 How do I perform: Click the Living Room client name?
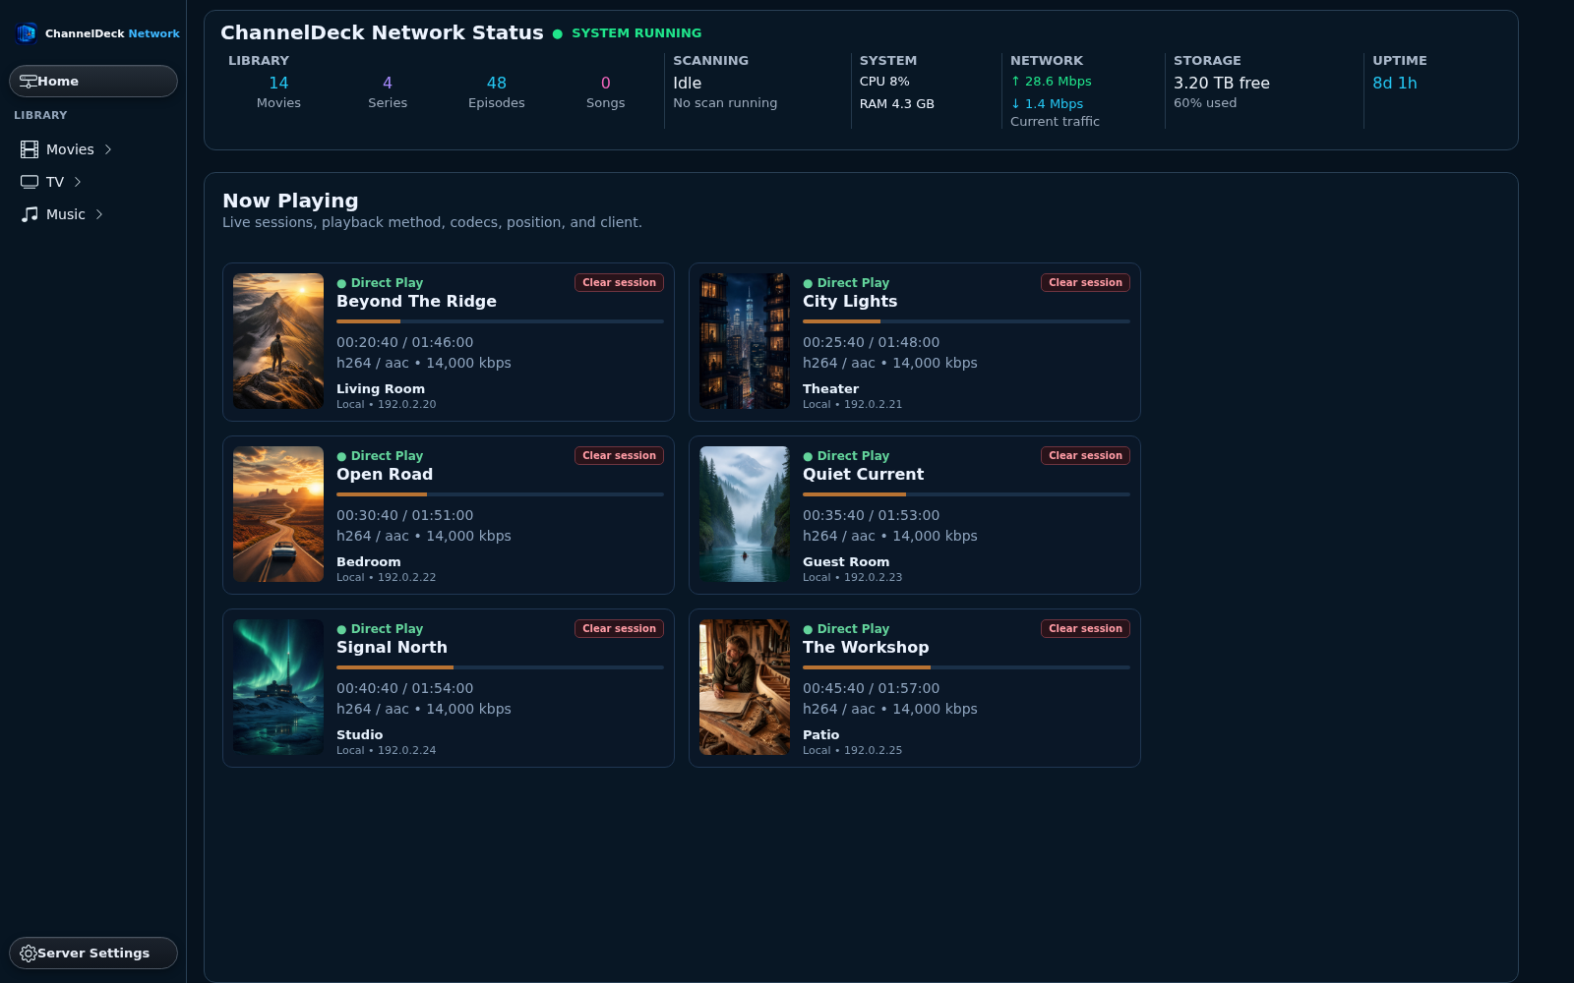click(381, 389)
